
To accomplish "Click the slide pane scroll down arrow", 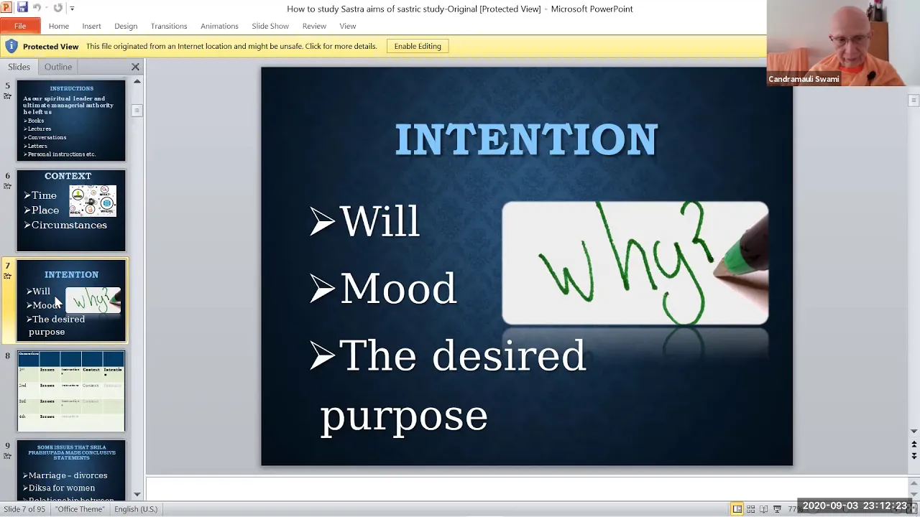I will tap(137, 495).
